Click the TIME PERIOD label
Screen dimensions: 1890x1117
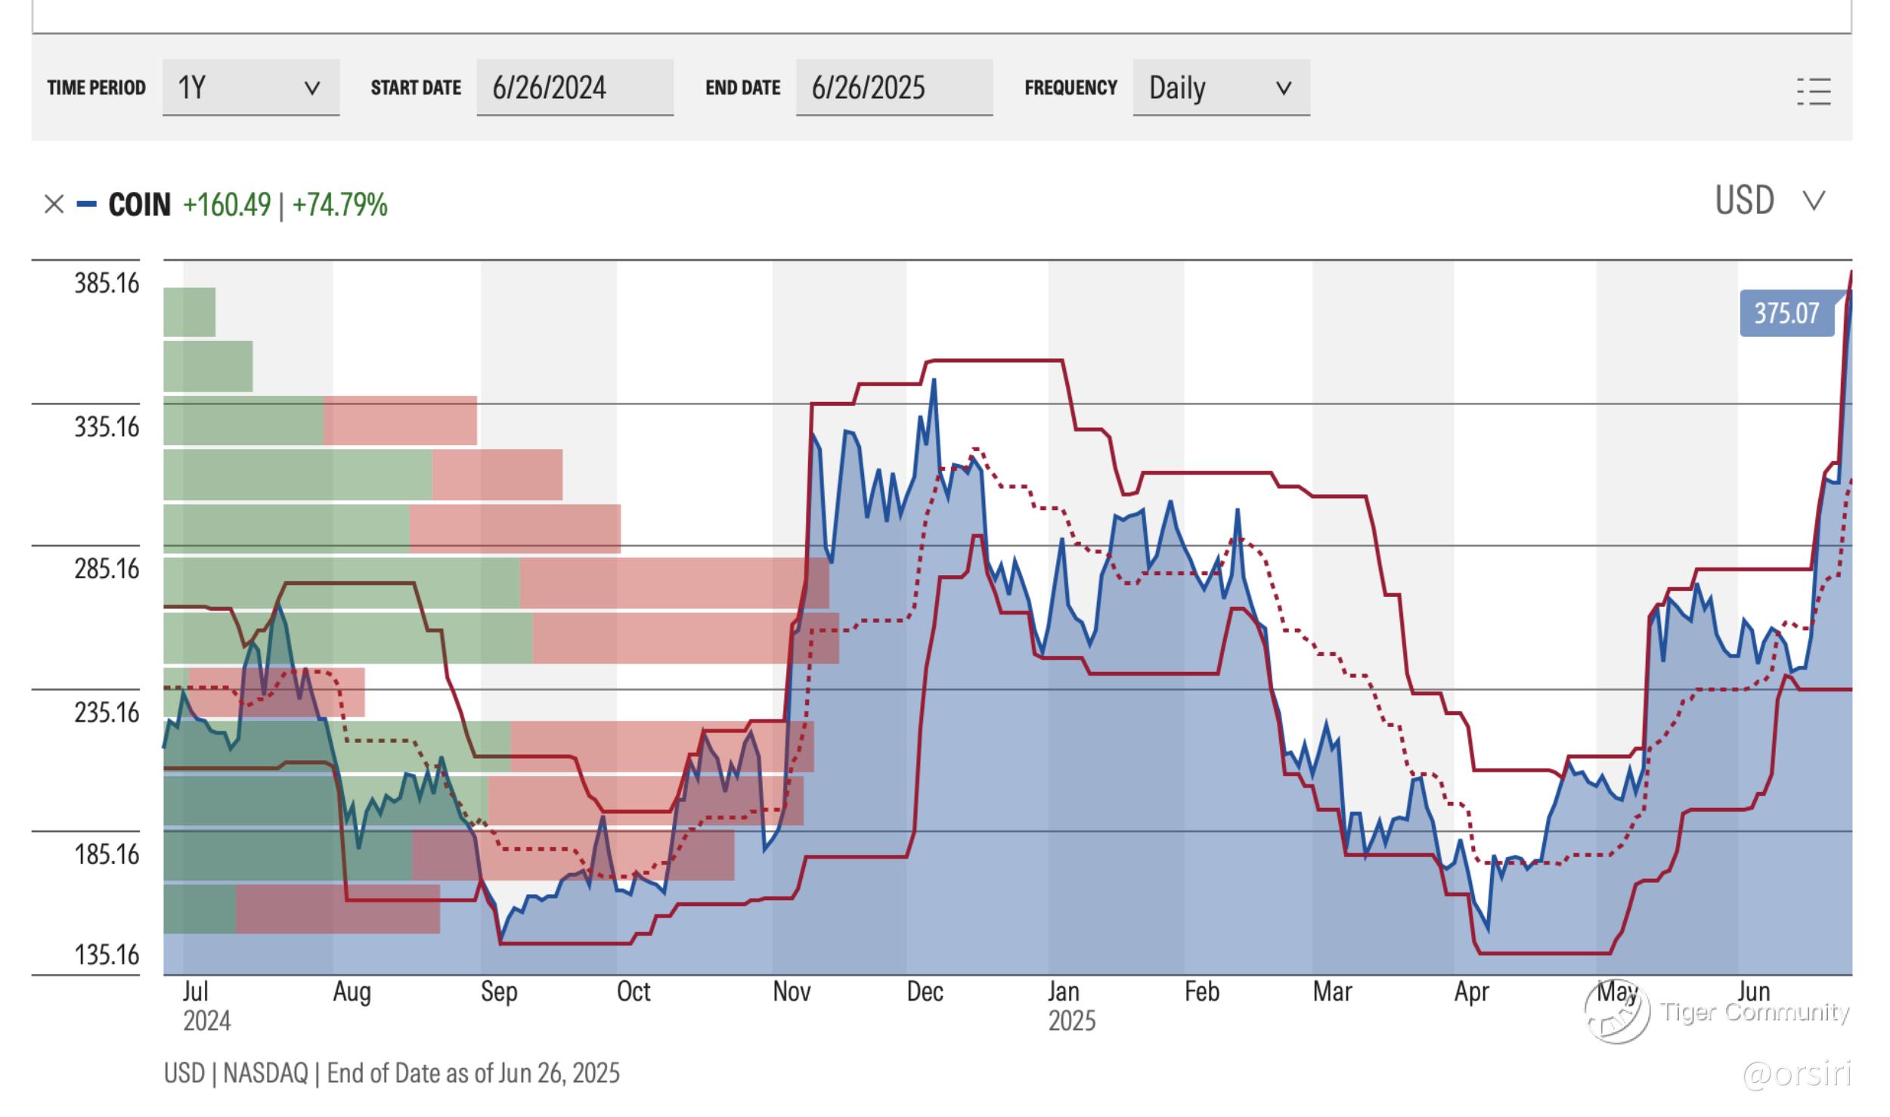coord(96,88)
